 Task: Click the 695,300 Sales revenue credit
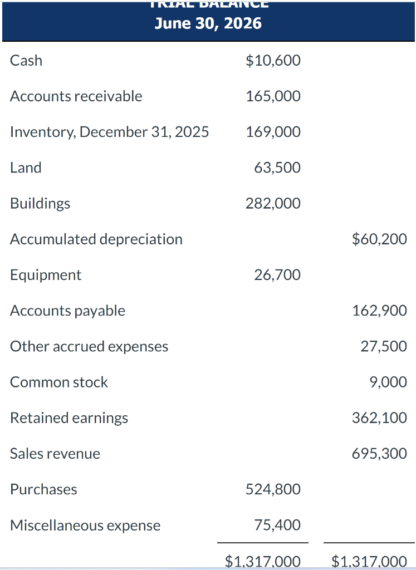pyautogui.click(x=379, y=454)
